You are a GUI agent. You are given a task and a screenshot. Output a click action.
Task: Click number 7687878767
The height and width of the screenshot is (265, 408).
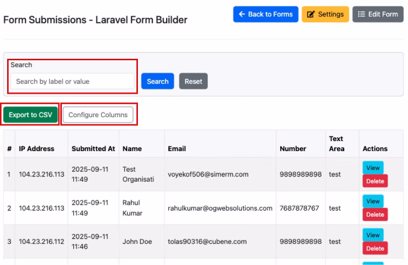[299, 208]
